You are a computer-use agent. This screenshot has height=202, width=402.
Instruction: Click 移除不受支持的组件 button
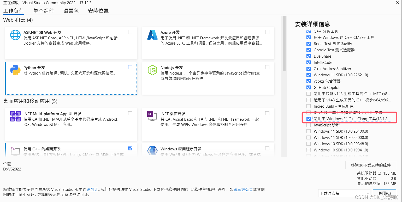(x=371, y=165)
